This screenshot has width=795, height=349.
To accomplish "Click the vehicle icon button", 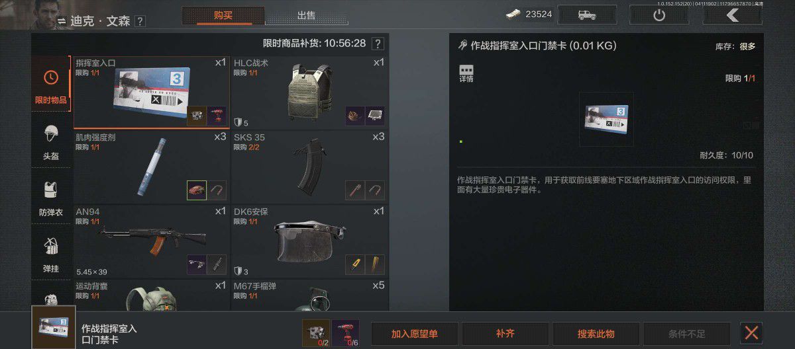I will 587,15.
